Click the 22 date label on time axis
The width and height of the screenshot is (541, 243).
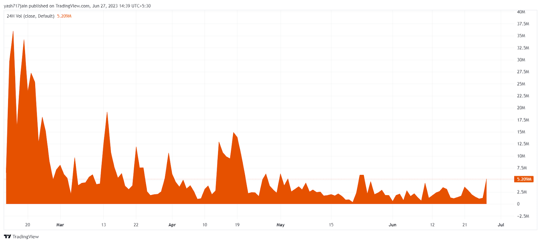tap(136, 225)
